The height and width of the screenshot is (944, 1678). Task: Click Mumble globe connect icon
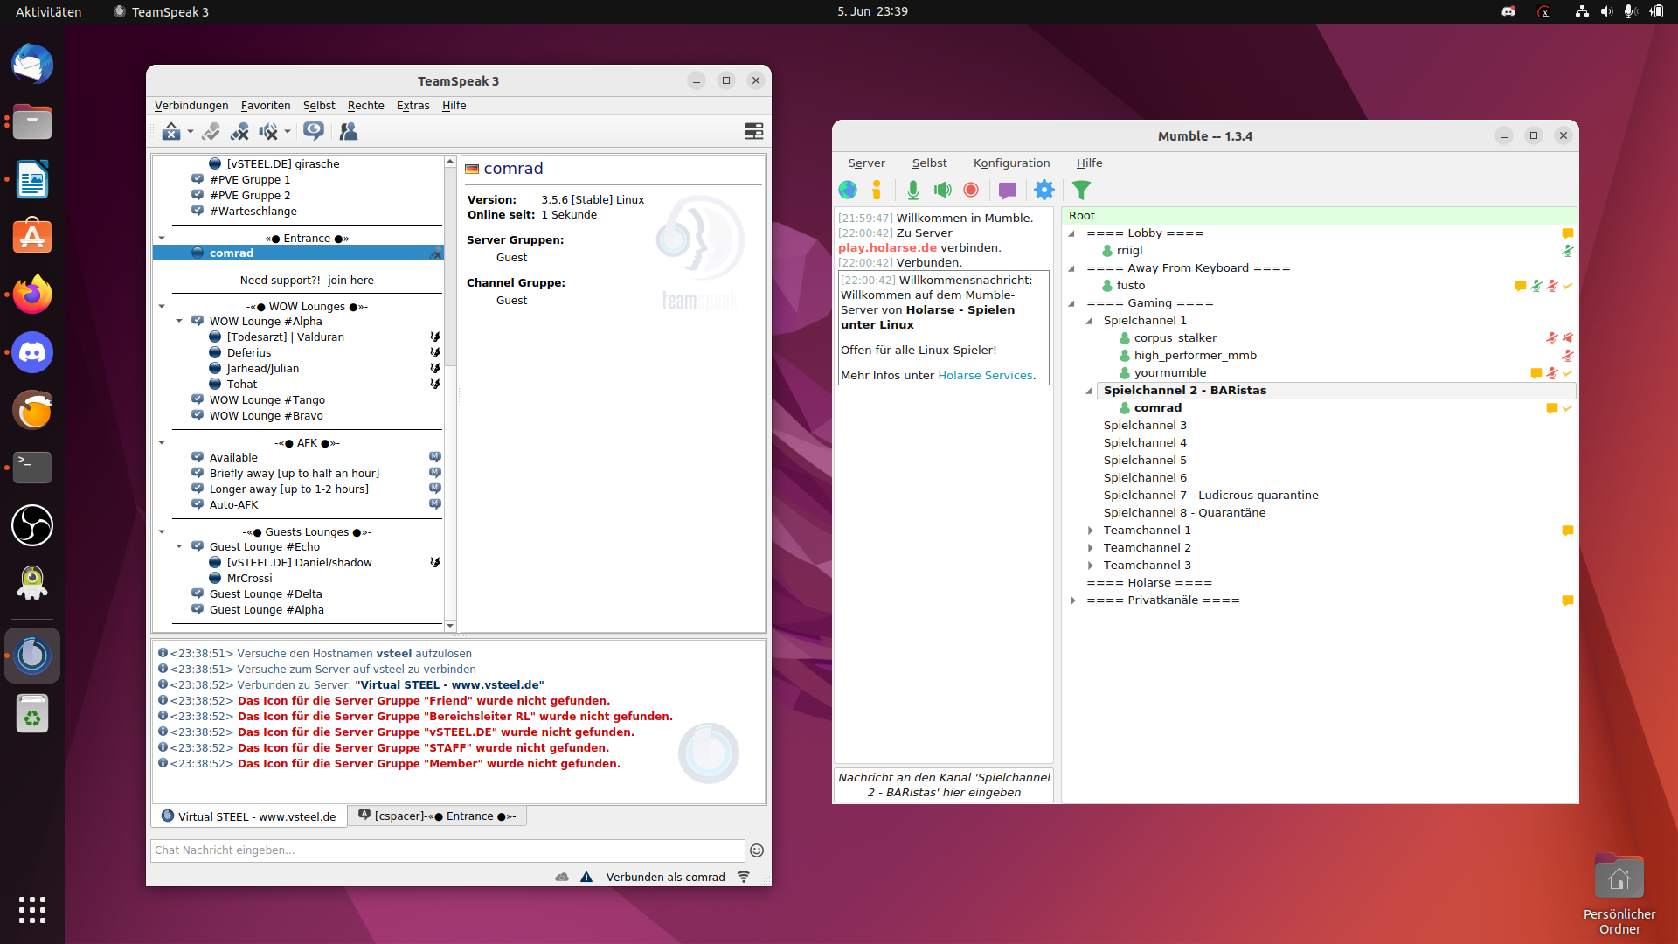point(848,190)
